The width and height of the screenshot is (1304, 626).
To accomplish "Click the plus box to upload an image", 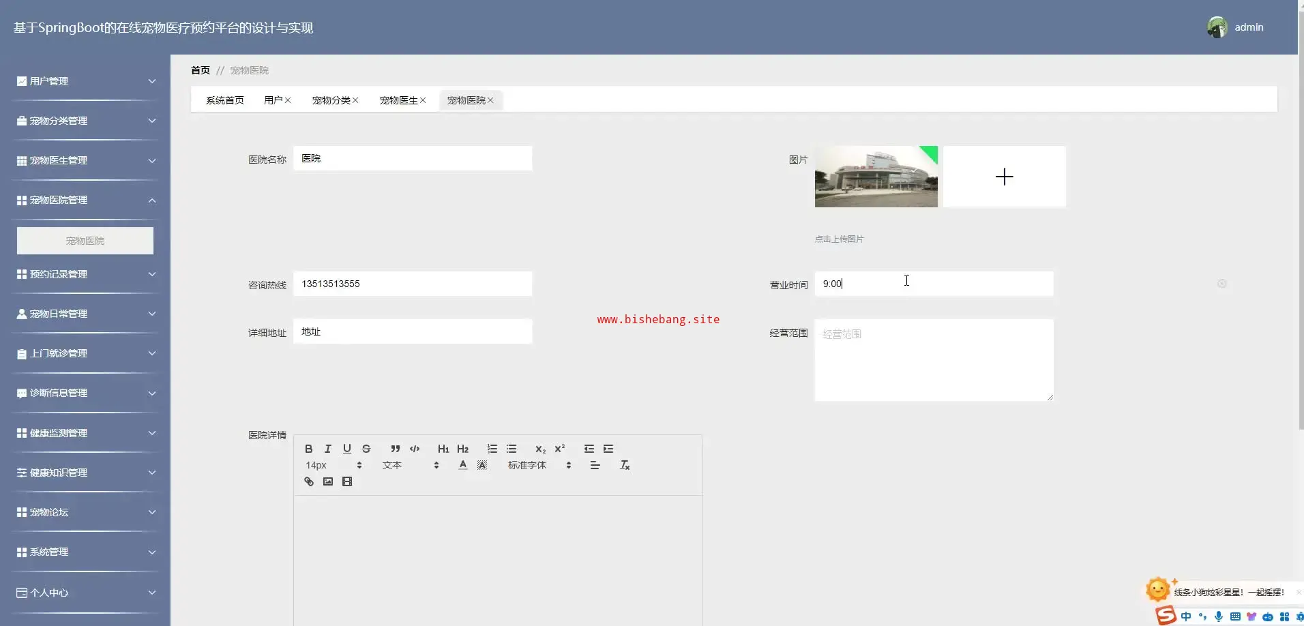I will (x=1004, y=177).
